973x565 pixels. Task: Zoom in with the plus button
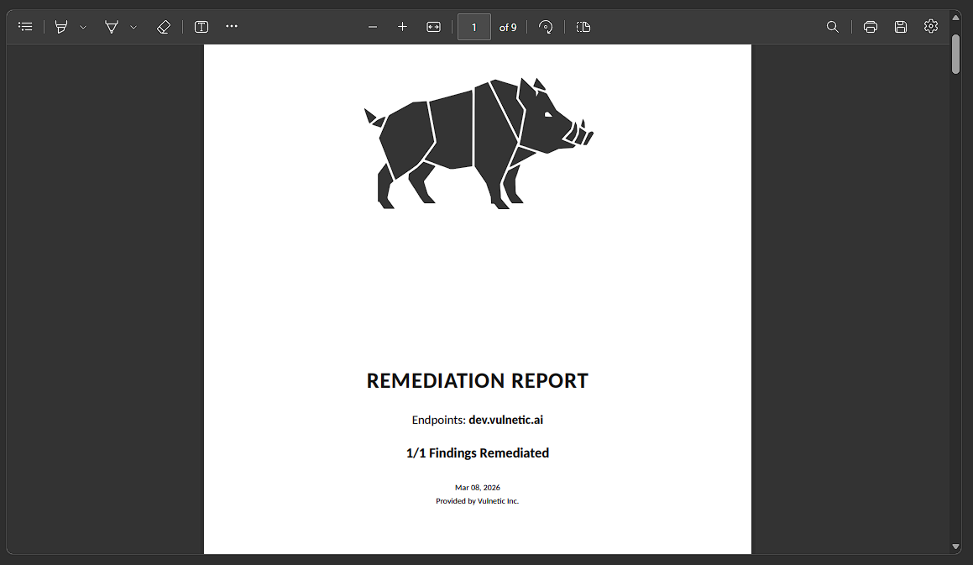tap(402, 27)
